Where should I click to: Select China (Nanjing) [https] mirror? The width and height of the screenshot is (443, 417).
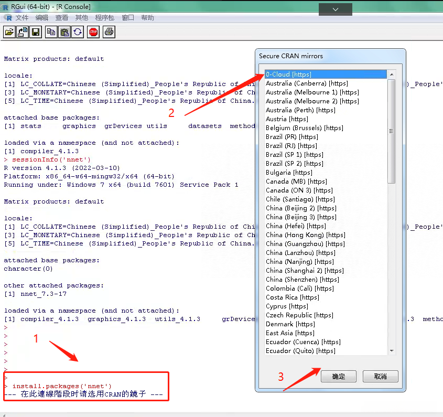point(326,262)
